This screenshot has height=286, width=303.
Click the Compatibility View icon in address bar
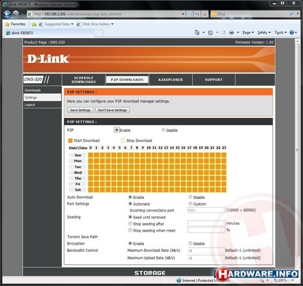pyautogui.click(x=190, y=14)
